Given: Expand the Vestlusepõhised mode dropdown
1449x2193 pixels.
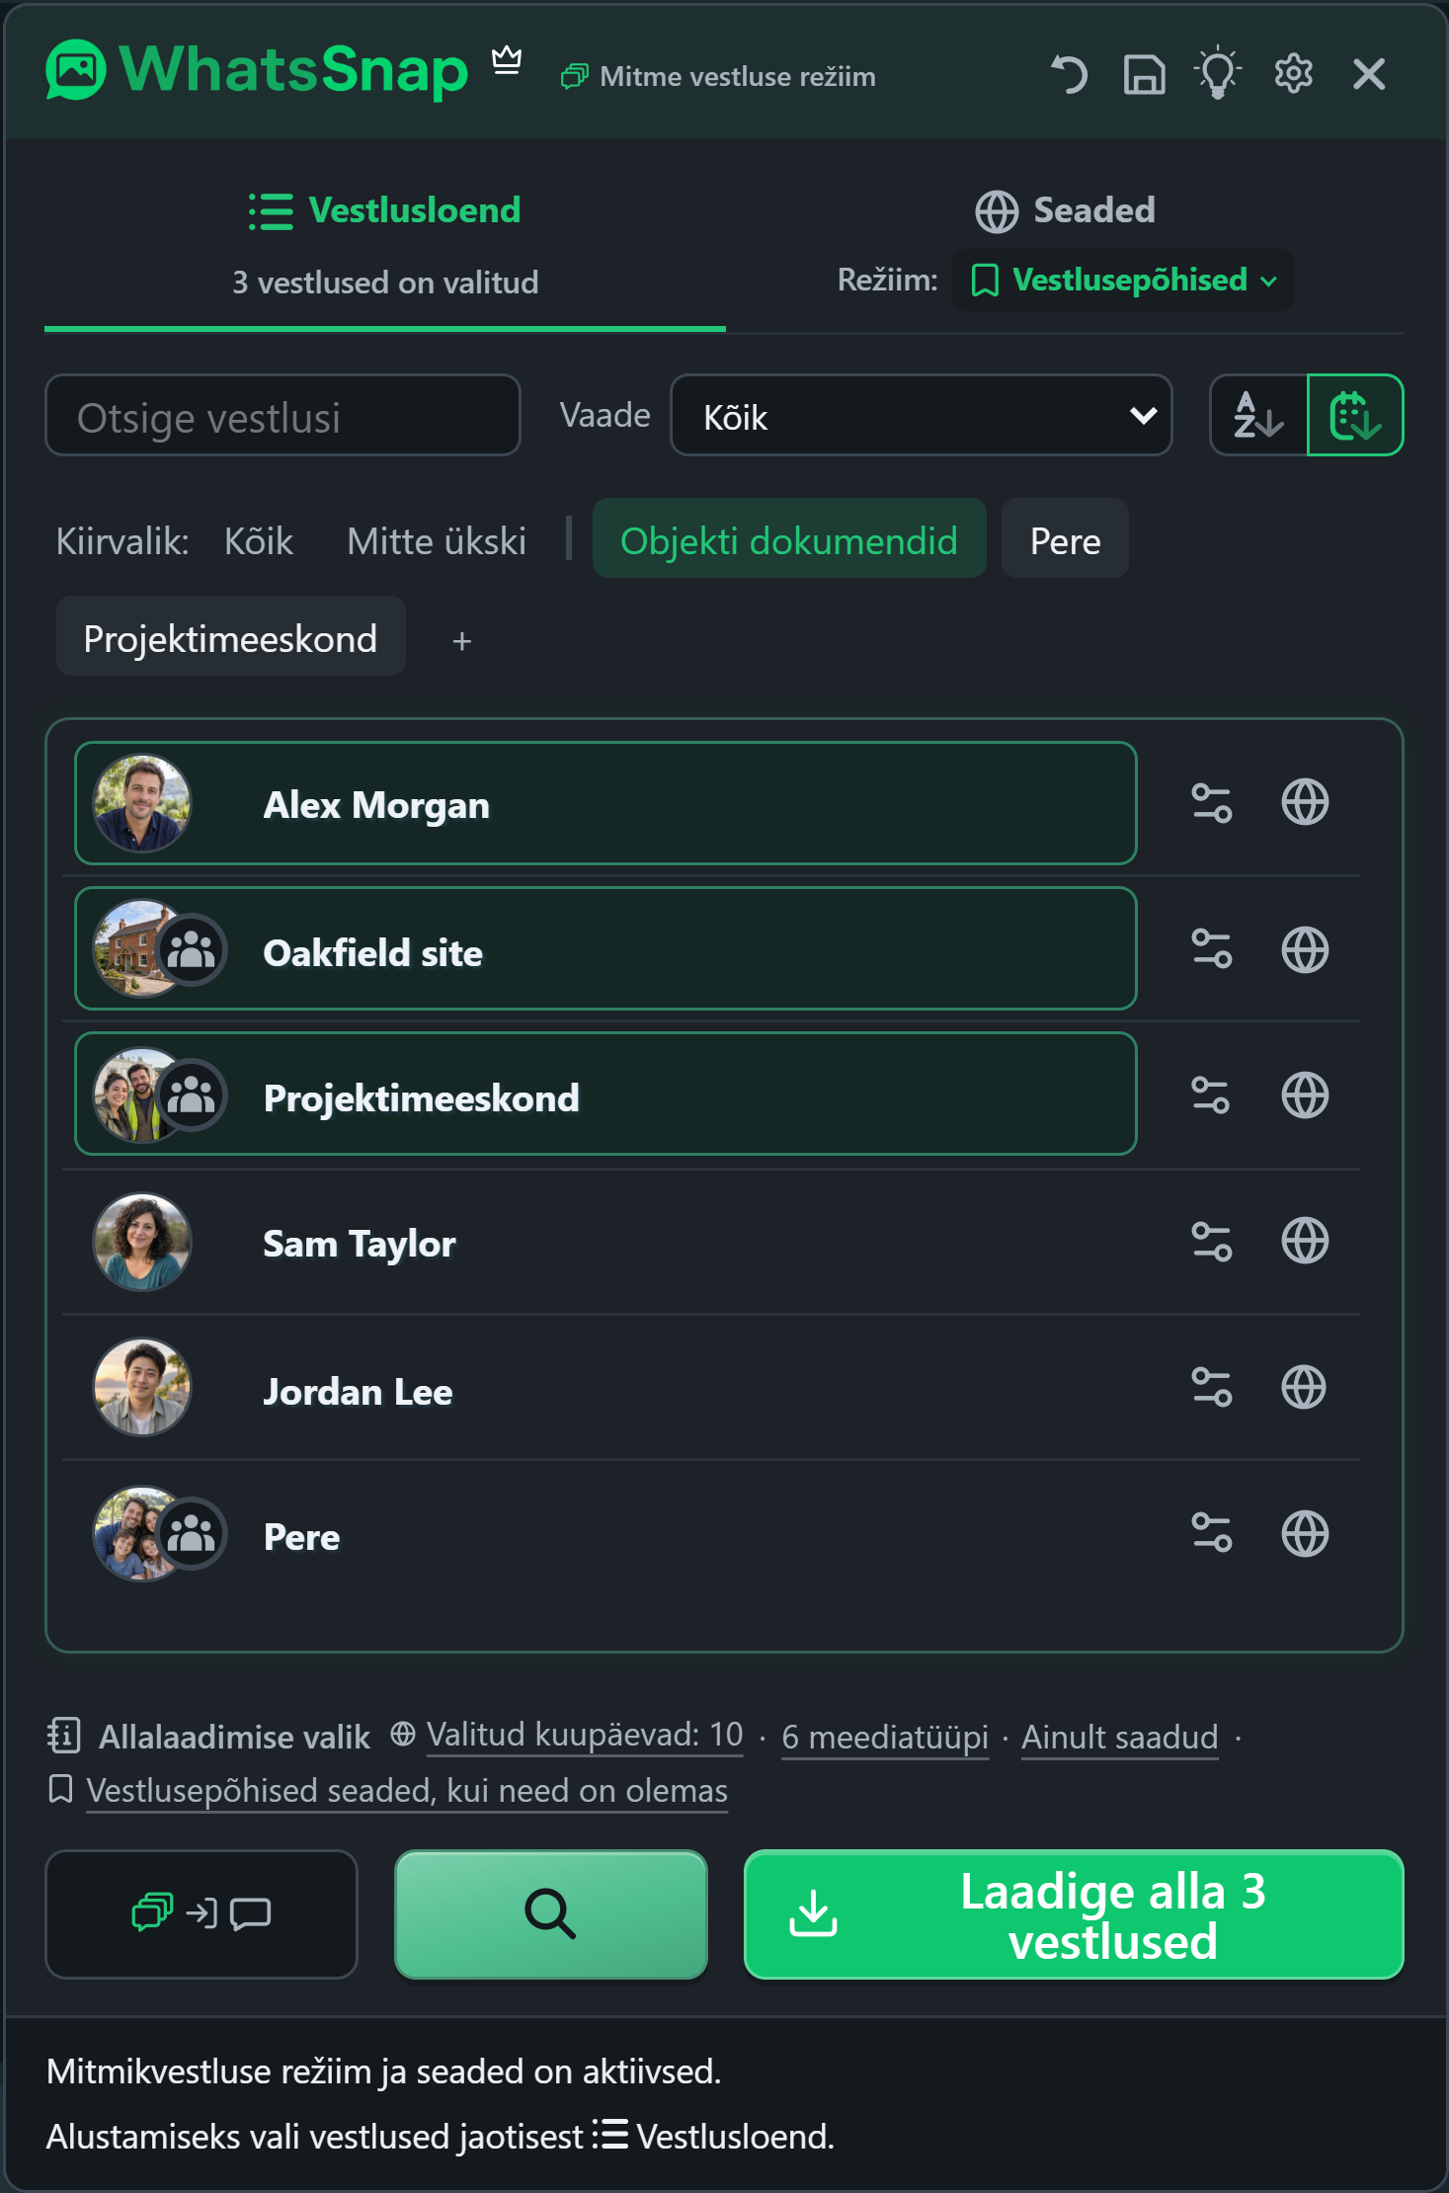Looking at the screenshot, I should click(1123, 281).
